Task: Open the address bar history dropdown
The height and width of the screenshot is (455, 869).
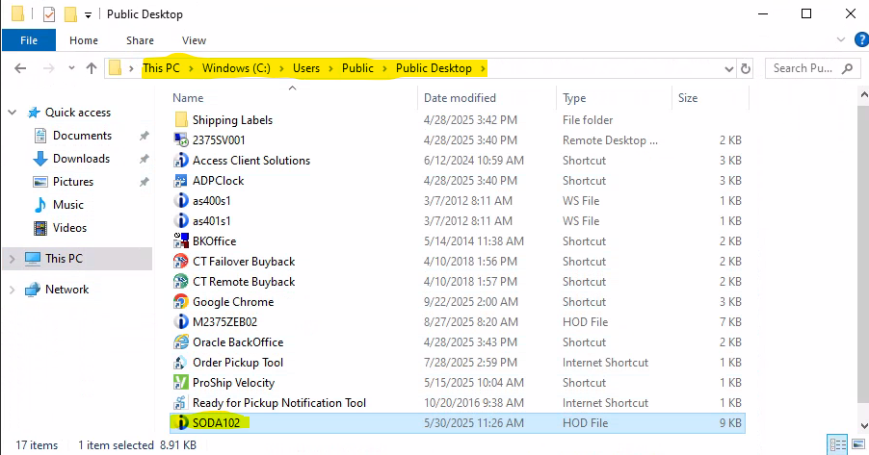Action: point(729,68)
